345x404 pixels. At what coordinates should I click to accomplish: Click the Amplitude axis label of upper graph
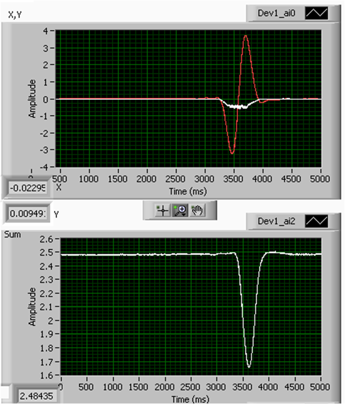33,98
